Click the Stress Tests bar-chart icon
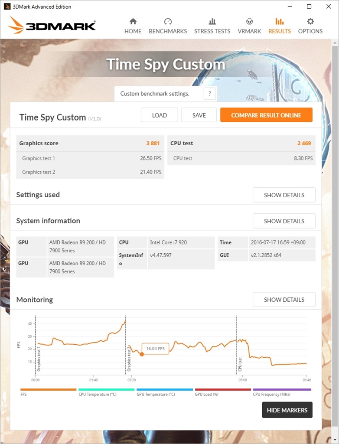The width and height of the screenshot is (339, 444). [212, 21]
